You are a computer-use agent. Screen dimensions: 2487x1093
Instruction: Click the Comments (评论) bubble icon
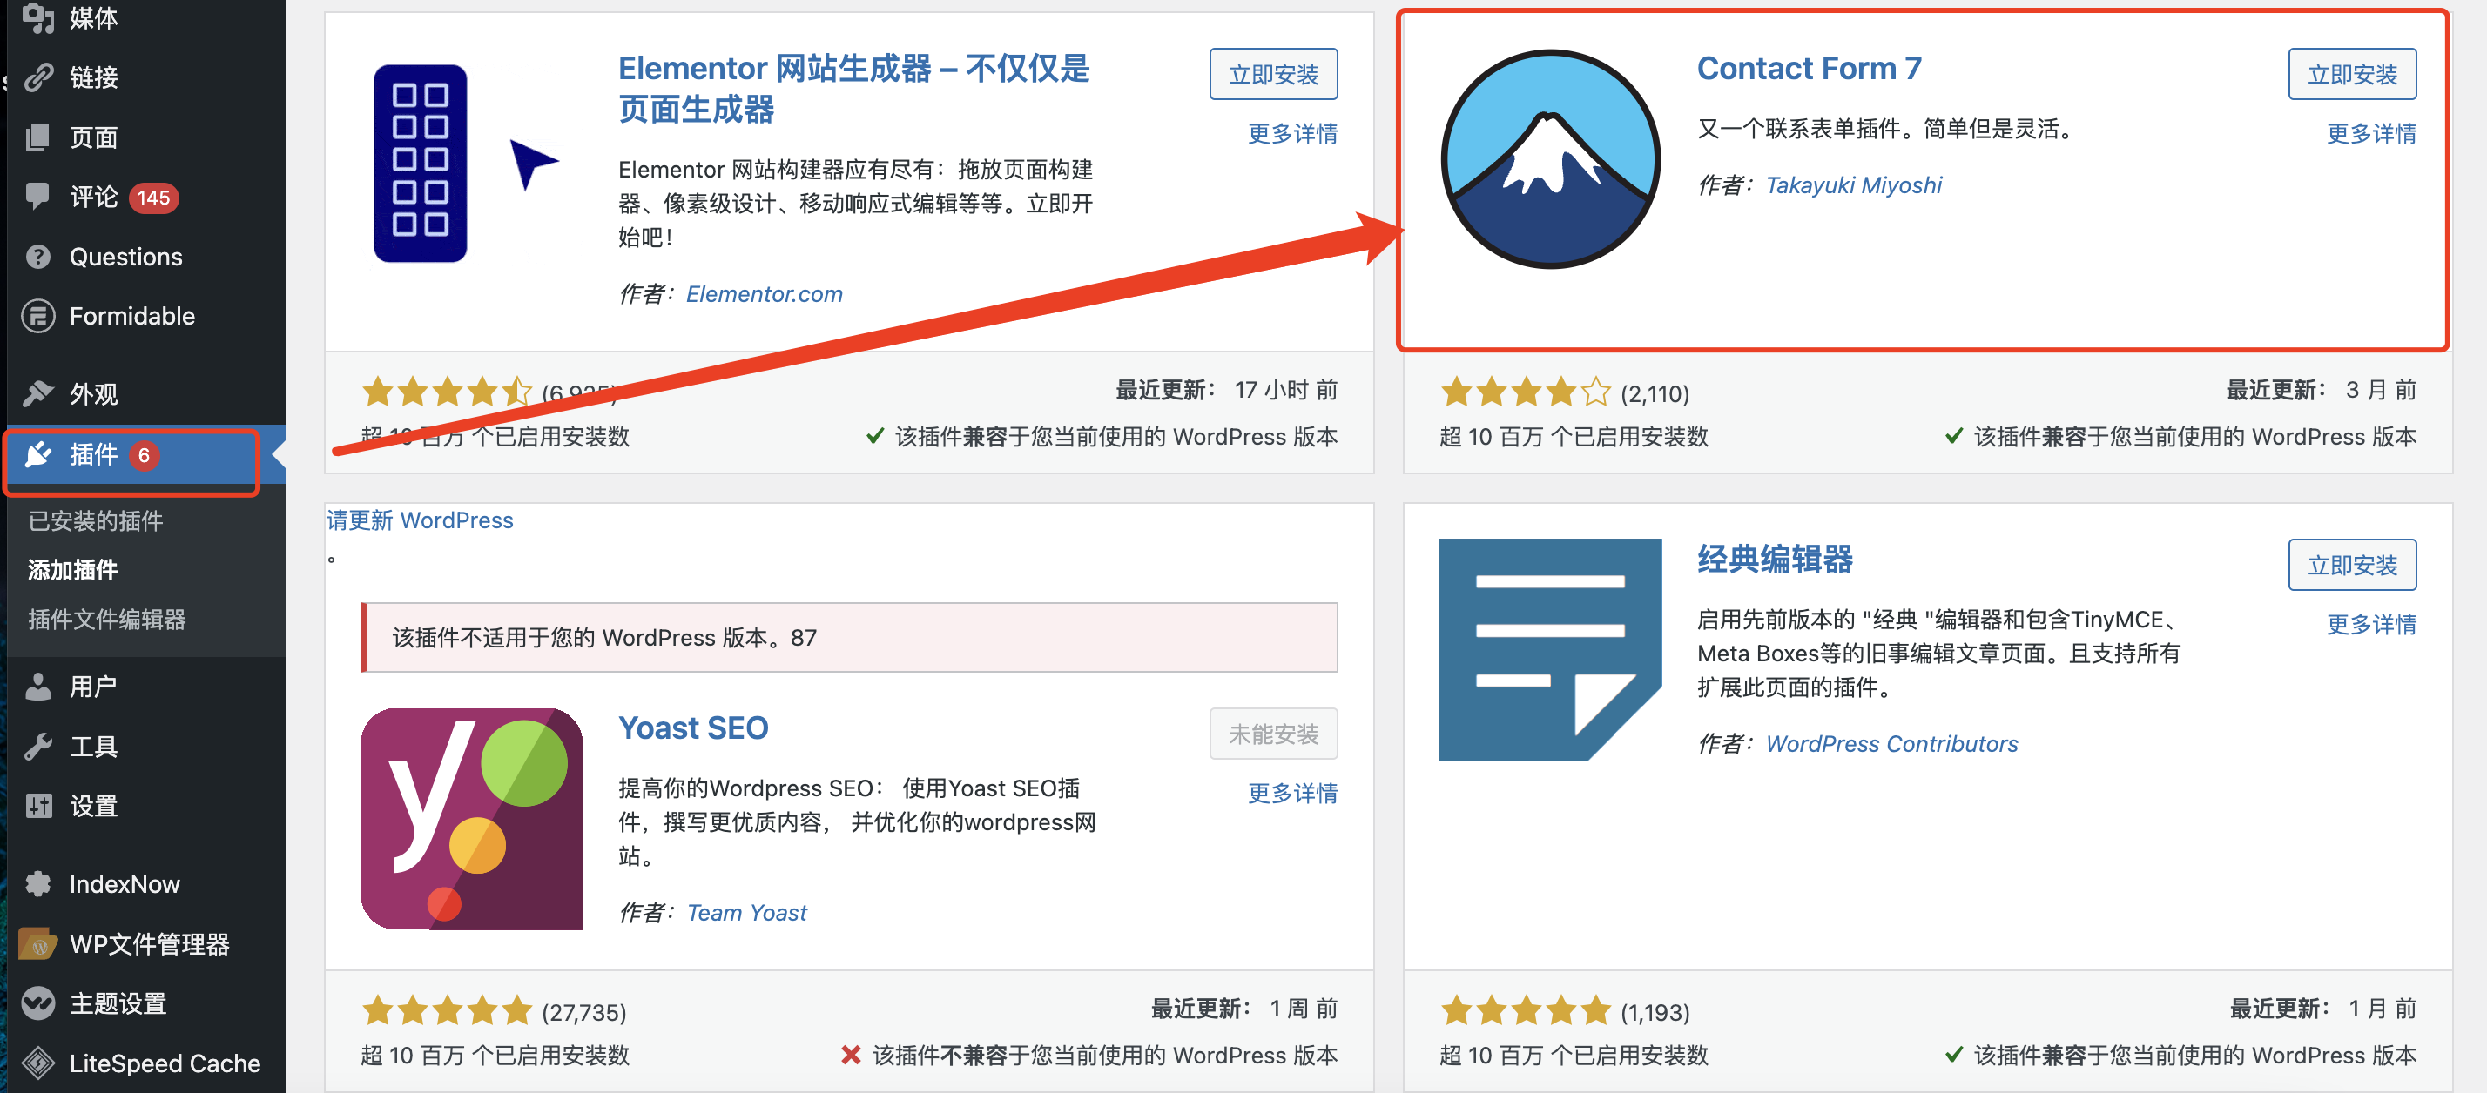[x=37, y=197]
